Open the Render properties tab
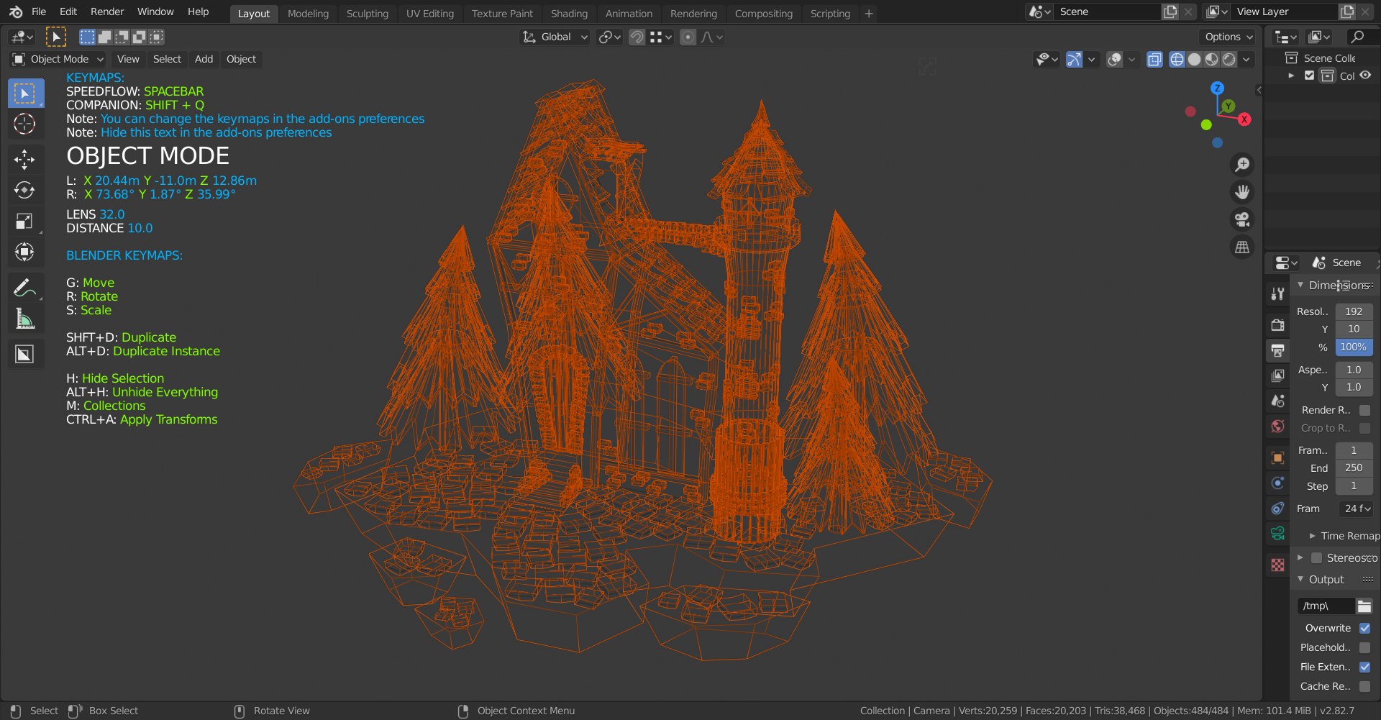Viewport: 1381px width, 720px height. click(1277, 325)
